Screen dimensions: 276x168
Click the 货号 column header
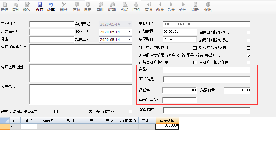29,120
